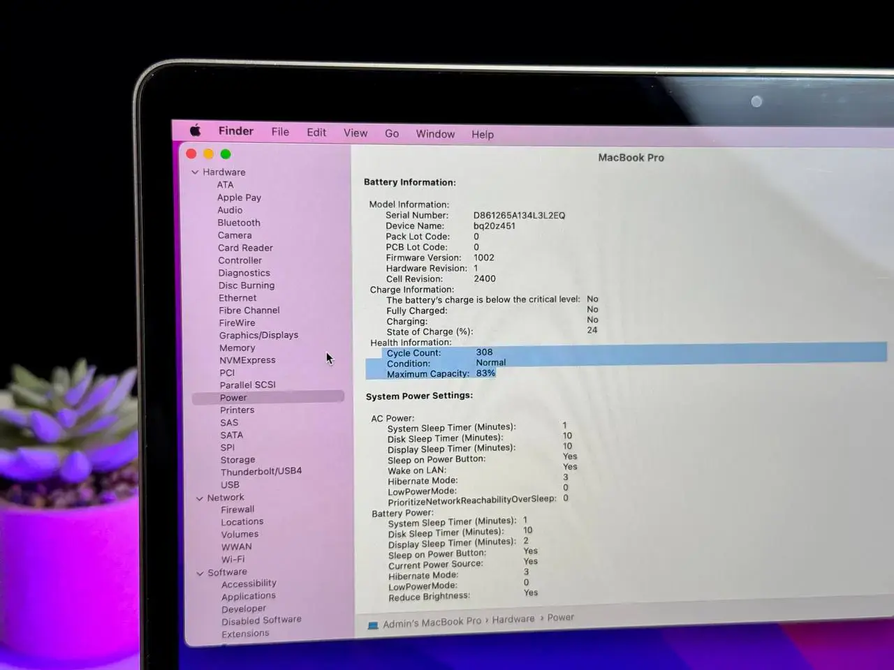
Task: Click the Battery Information heading
Action: [x=410, y=182]
